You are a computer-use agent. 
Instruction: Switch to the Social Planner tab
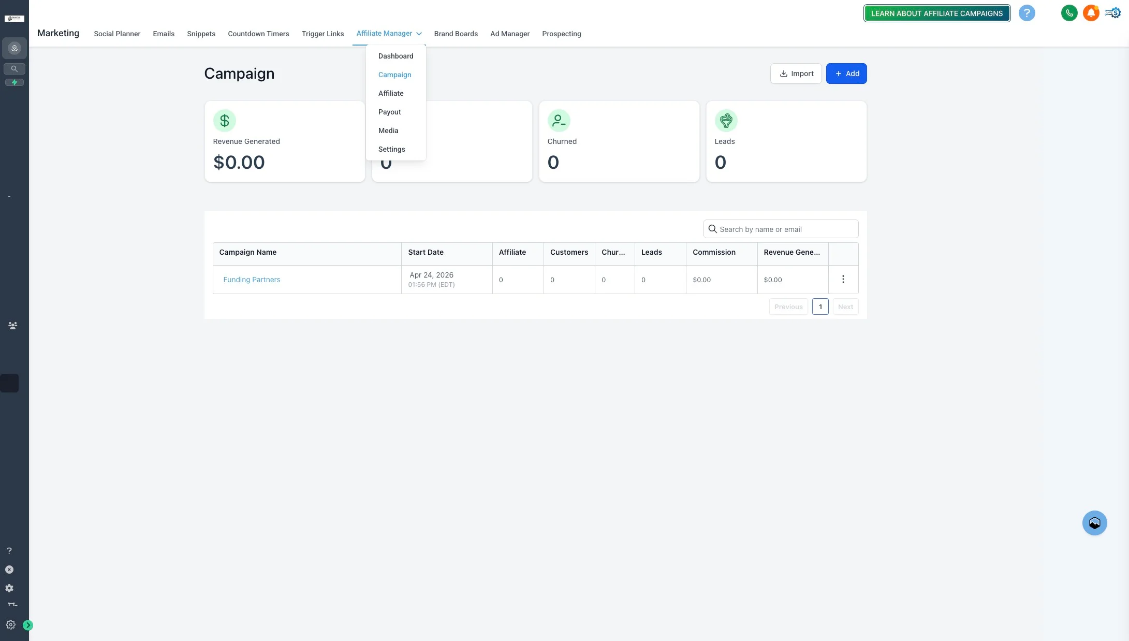coord(117,34)
